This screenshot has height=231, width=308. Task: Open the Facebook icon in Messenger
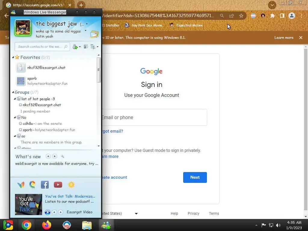45,185
